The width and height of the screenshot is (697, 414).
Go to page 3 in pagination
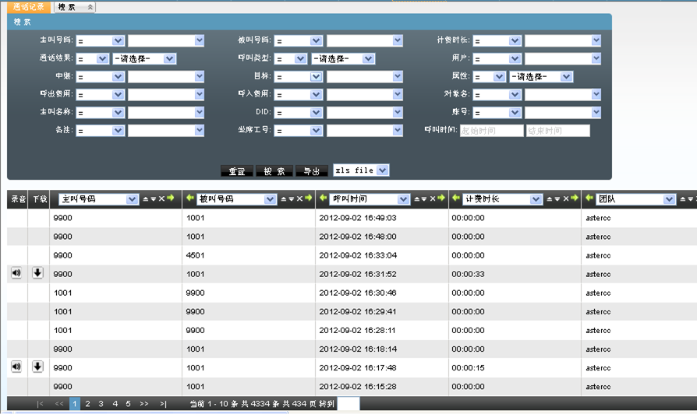101,404
